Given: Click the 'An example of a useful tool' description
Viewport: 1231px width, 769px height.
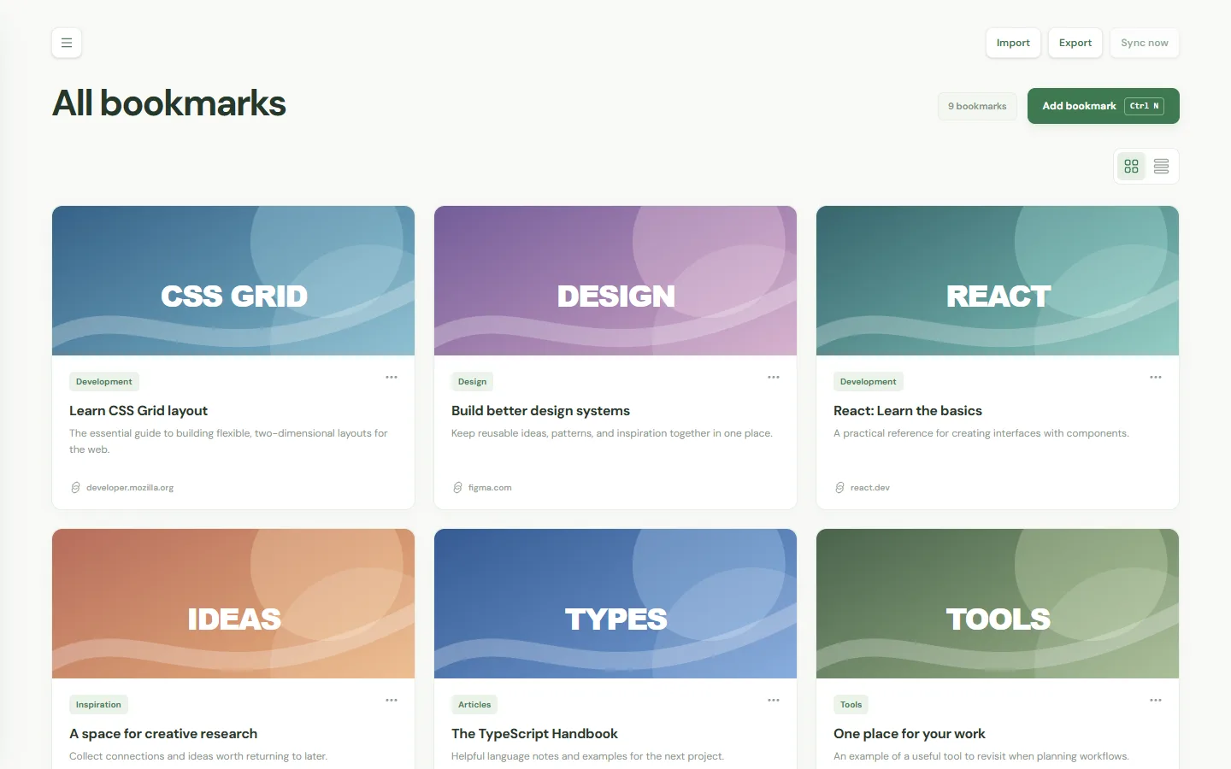Looking at the screenshot, I should [981, 756].
